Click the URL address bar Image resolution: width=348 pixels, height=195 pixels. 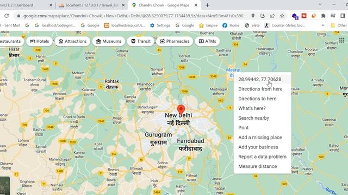coord(134,16)
